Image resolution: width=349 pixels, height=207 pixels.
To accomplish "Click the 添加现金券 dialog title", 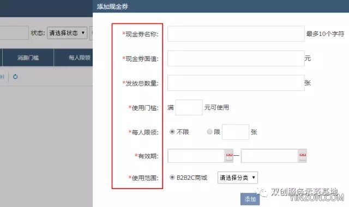I will click(x=112, y=7).
